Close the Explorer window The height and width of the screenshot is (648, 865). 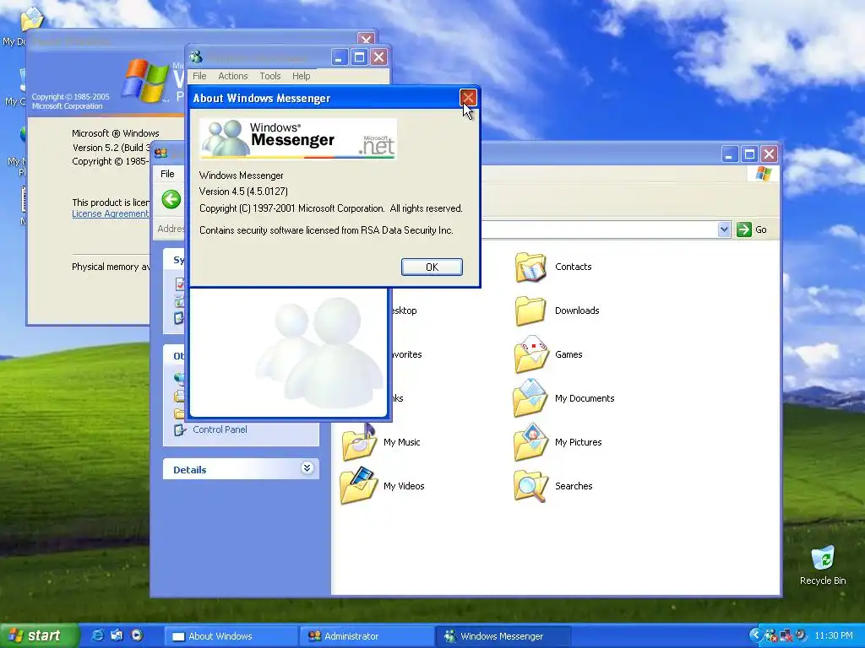(769, 154)
